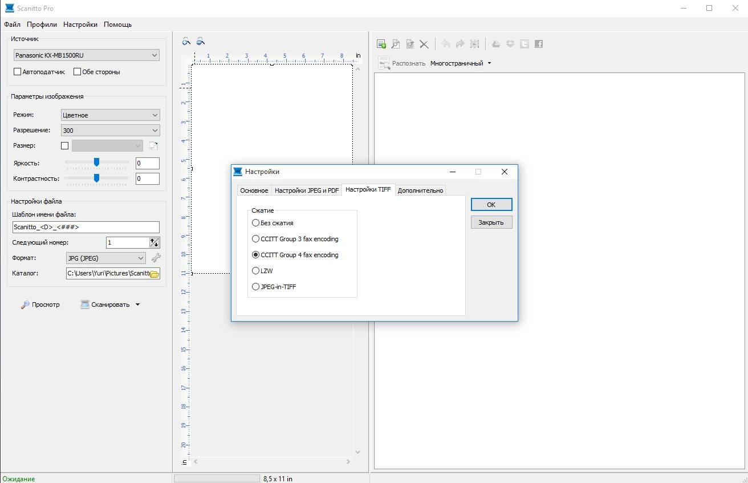Viewport: 748px width, 483px height.
Task: Click the delete X icon in page toolbar
Action: click(x=424, y=44)
